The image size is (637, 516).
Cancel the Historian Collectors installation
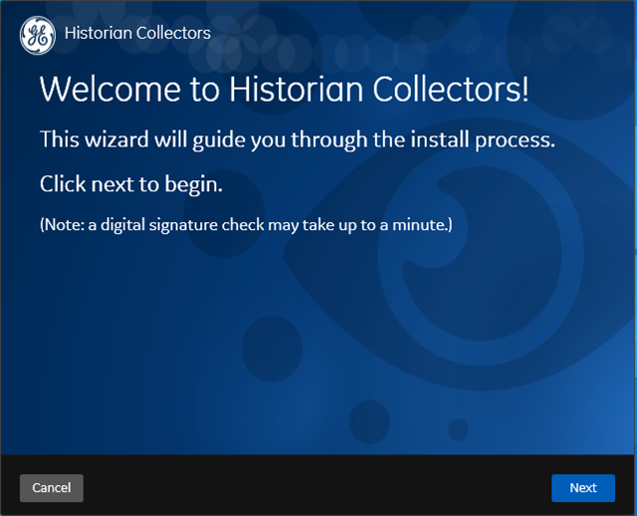pyautogui.click(x=52, y=487)
